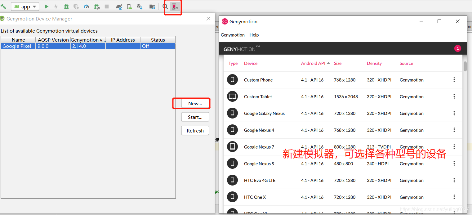Screen dimensions: 472x215
Task: Sort by Source column header
Action: pos(406,63)
